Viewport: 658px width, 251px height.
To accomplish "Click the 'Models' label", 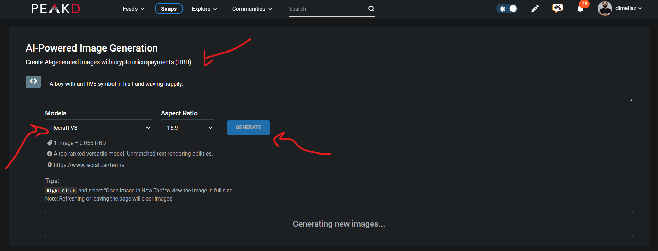I will pyautogui.click(x=56, y=113).
